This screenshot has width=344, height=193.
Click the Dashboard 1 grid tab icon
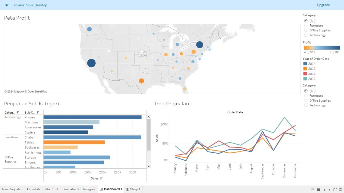click(101, 189)
